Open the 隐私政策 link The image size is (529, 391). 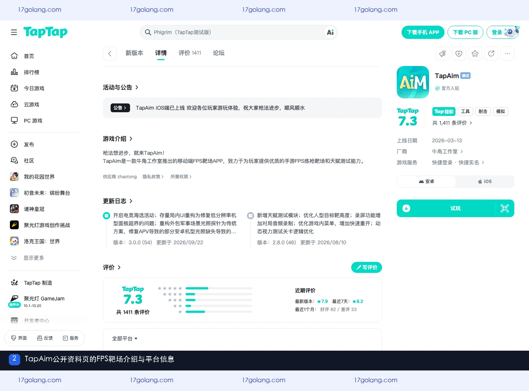(x=153, y=177)
